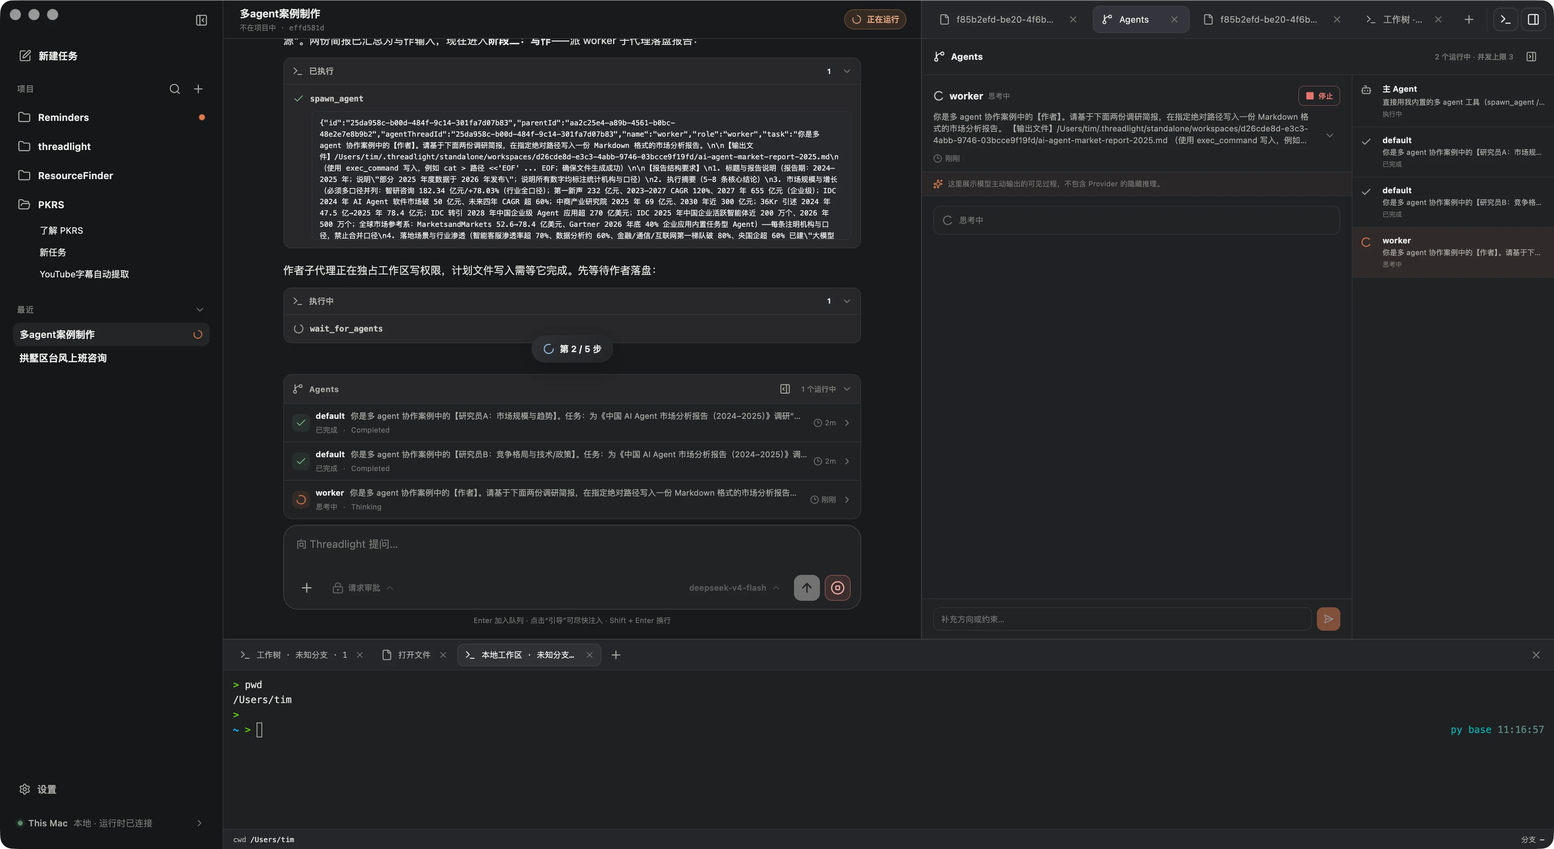Close the bottom terminal panel
1554x849 pixels.
[x=1536, y=655]
